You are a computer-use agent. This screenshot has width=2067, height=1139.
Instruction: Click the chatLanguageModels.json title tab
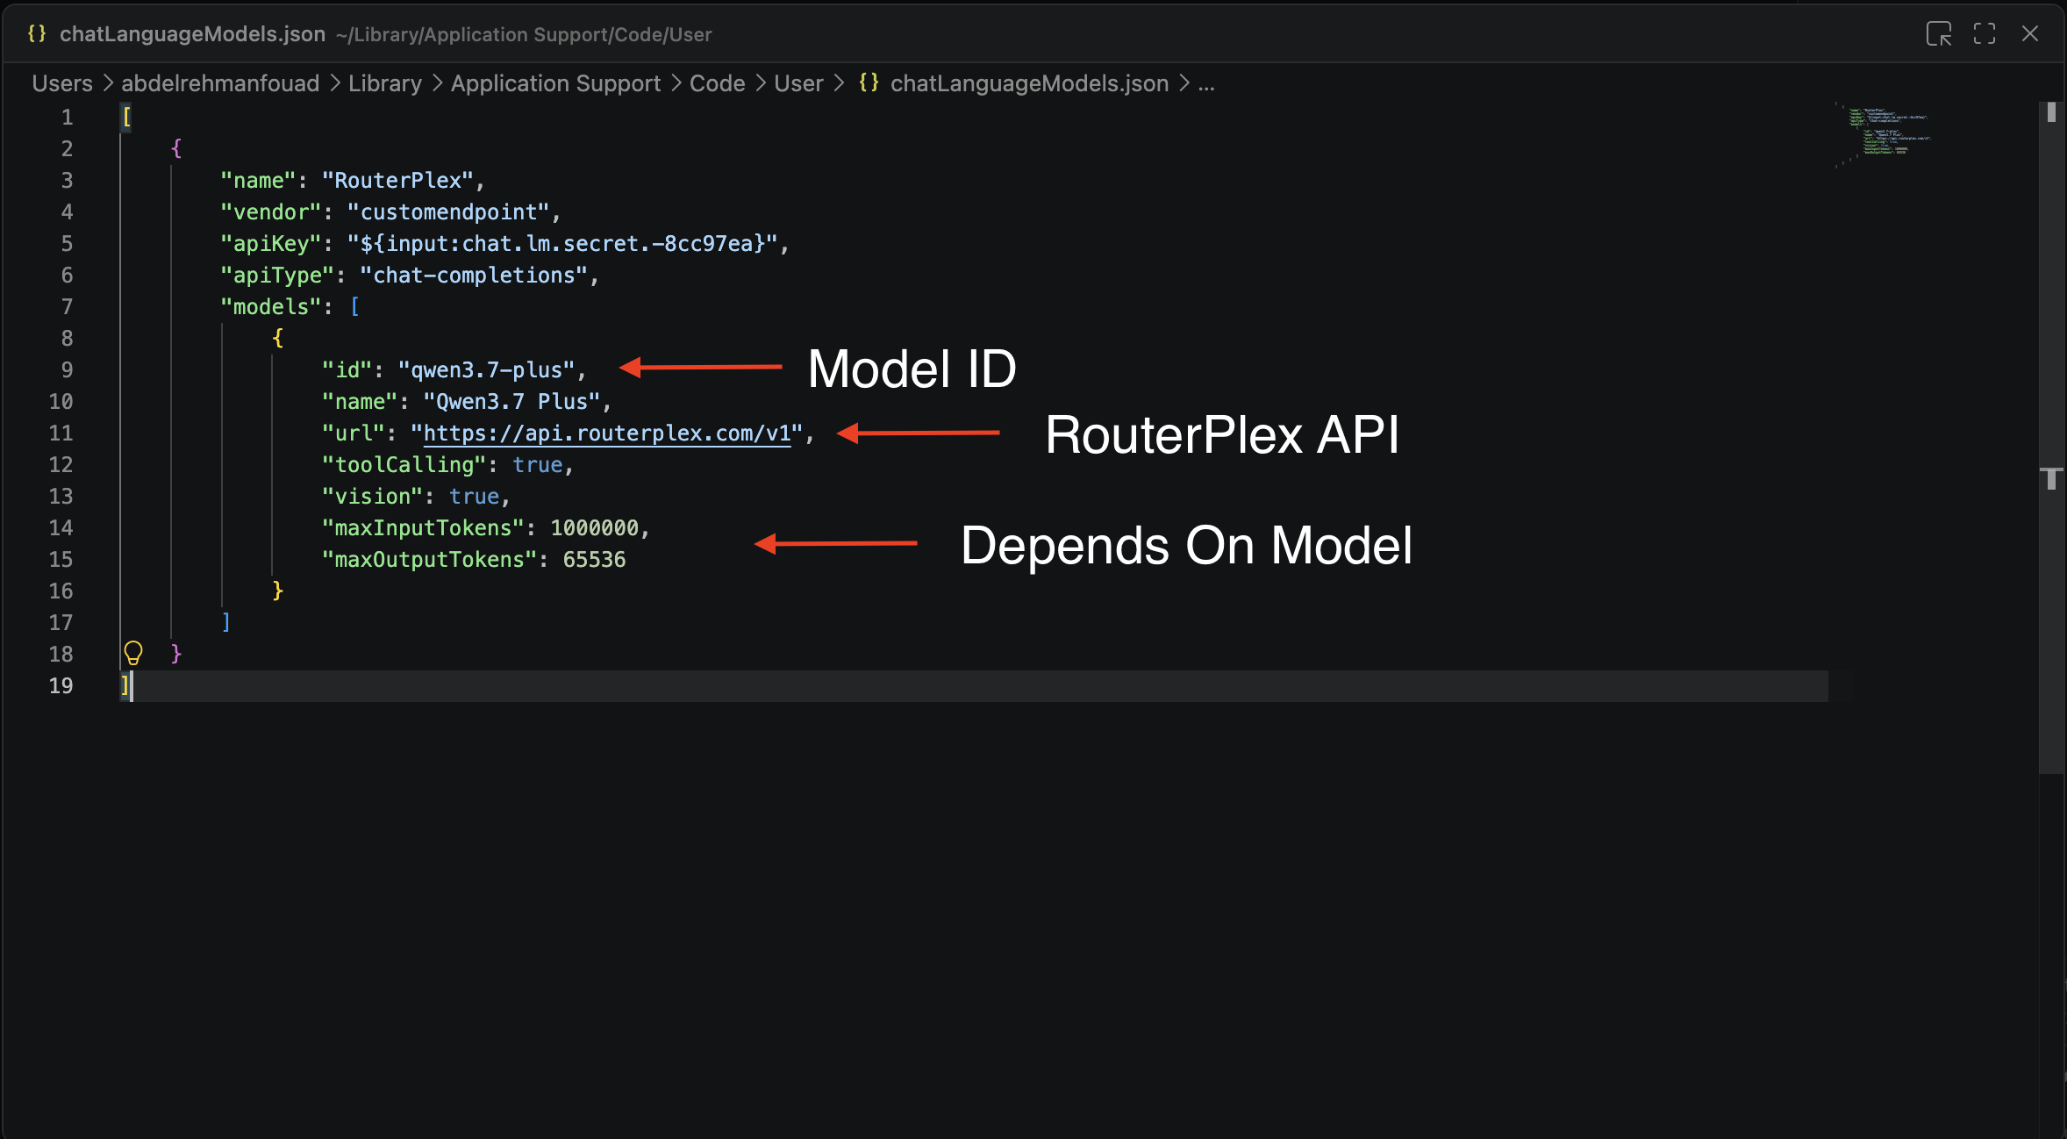point(192,34)
